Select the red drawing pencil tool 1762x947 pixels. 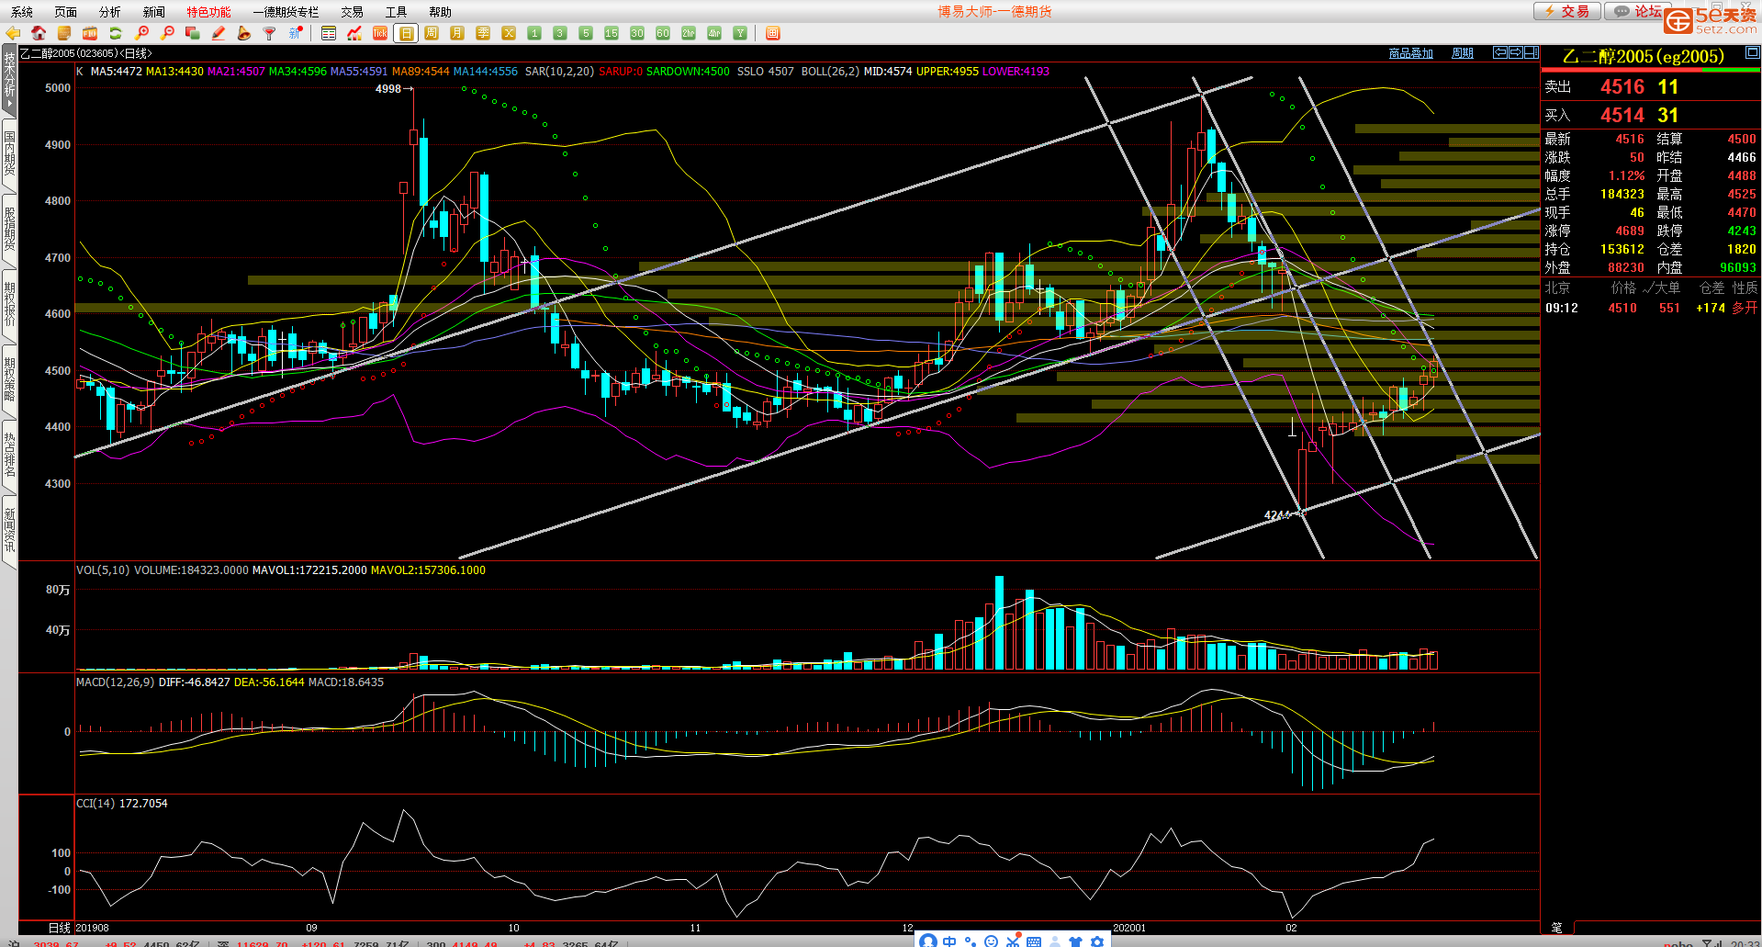pos(219,33)
